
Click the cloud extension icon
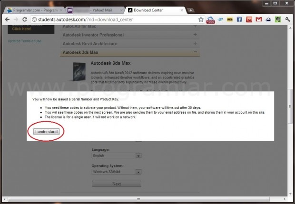[268, 19]
